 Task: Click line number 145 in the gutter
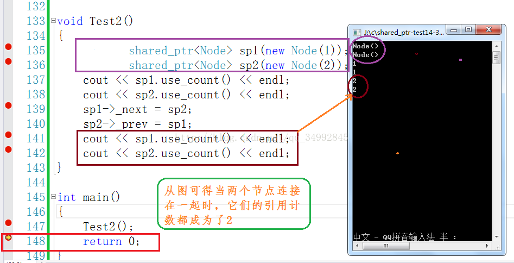(x=35, y=197)
